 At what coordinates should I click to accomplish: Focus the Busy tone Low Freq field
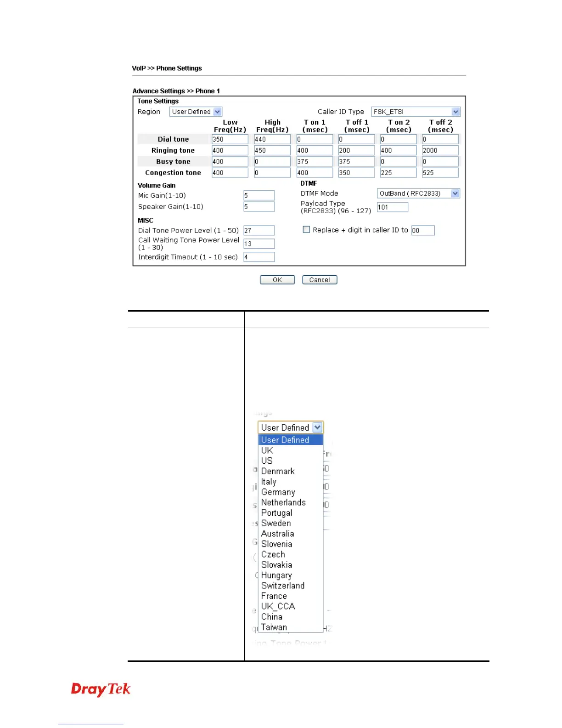(230, 161)
